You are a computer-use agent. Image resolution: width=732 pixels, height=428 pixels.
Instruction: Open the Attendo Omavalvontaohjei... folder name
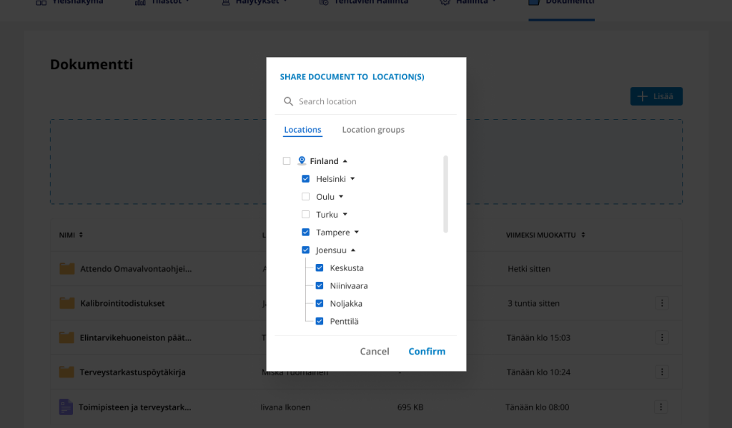[x=136, y=269]
